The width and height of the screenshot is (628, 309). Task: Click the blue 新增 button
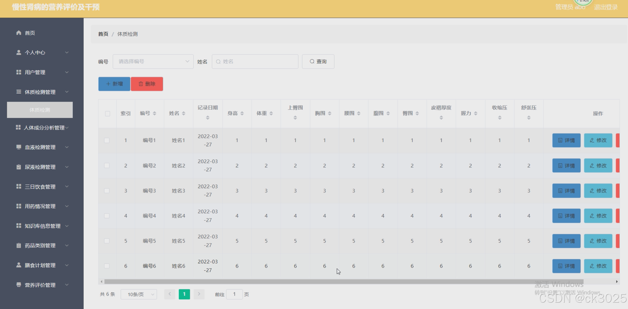(114, 84)
